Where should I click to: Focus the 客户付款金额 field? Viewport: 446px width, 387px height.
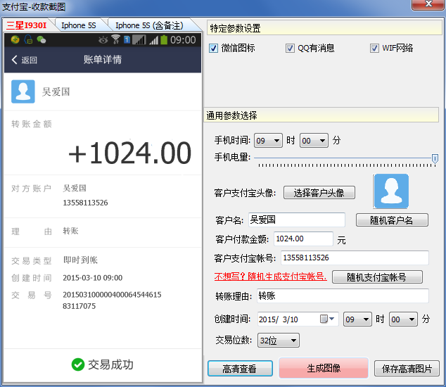pos(303,239)
